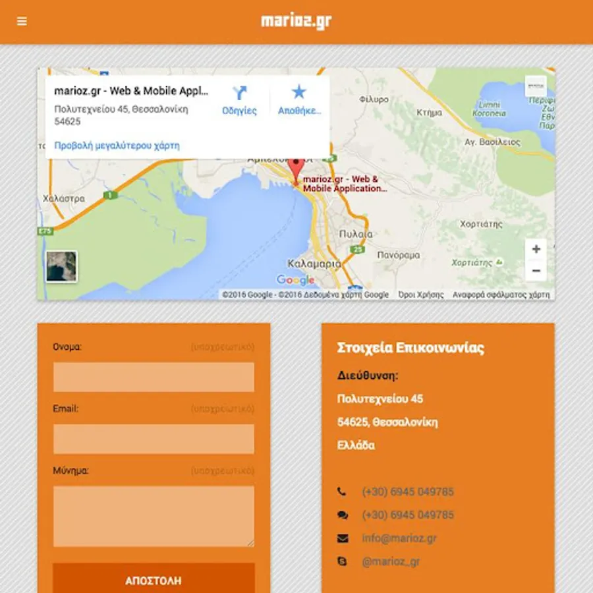Image resolution: width=593 pixels, height=593 pixels.
Task: Click the Πυλαία label on the map
Action: (356, 234)
